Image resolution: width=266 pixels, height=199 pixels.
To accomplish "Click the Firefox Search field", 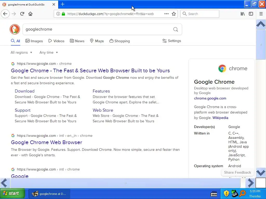I will coord(200,14).
